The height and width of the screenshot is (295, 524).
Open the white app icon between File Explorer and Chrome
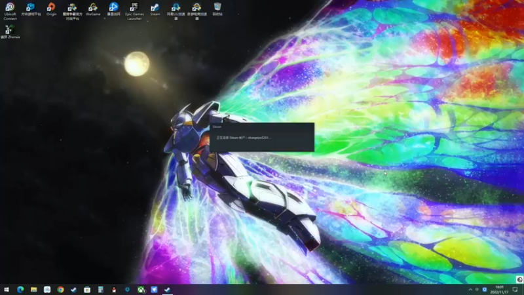click(x=47, y=290)
